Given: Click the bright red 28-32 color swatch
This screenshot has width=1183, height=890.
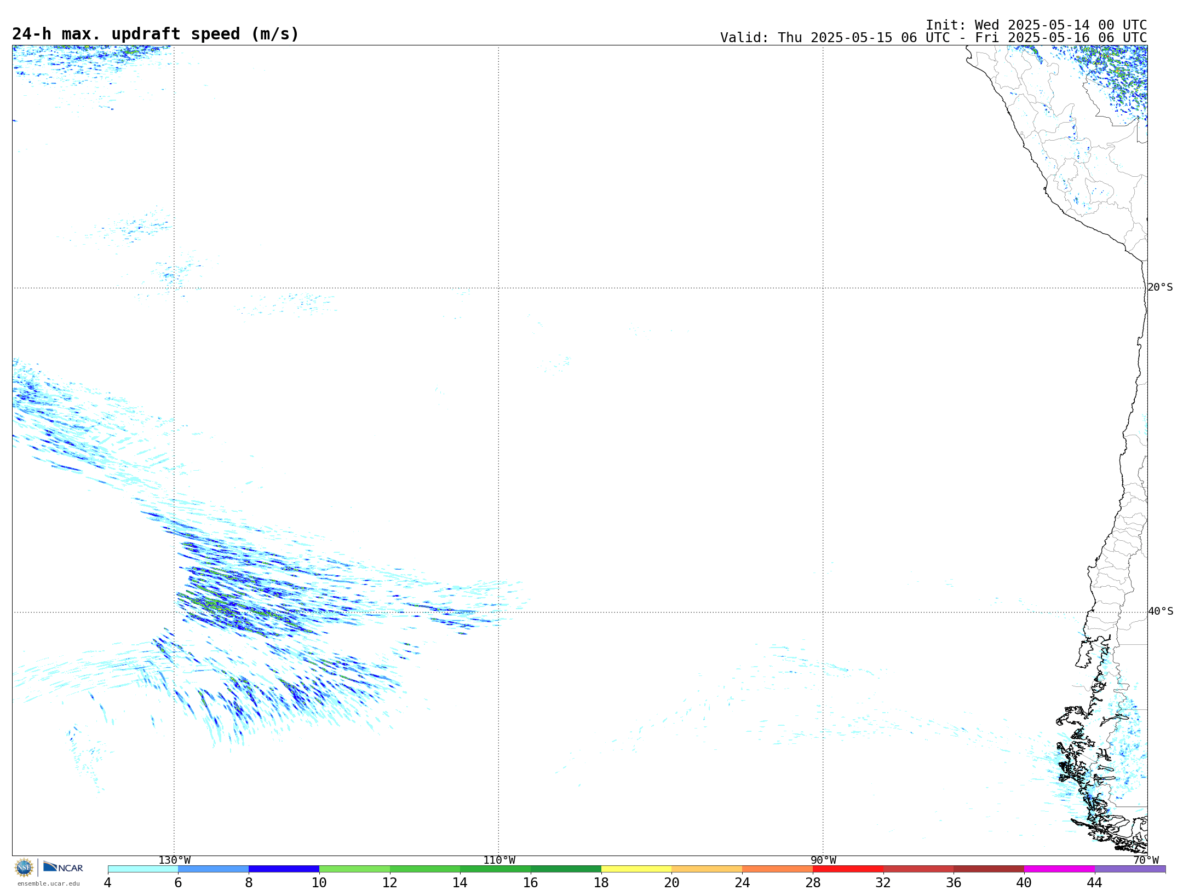Looking at the screenshot, I should pos(848,869).
